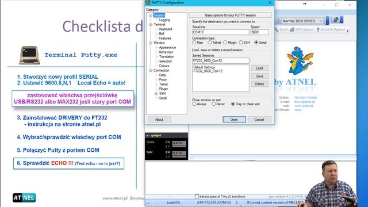Open the Bell category

point(162,33)
